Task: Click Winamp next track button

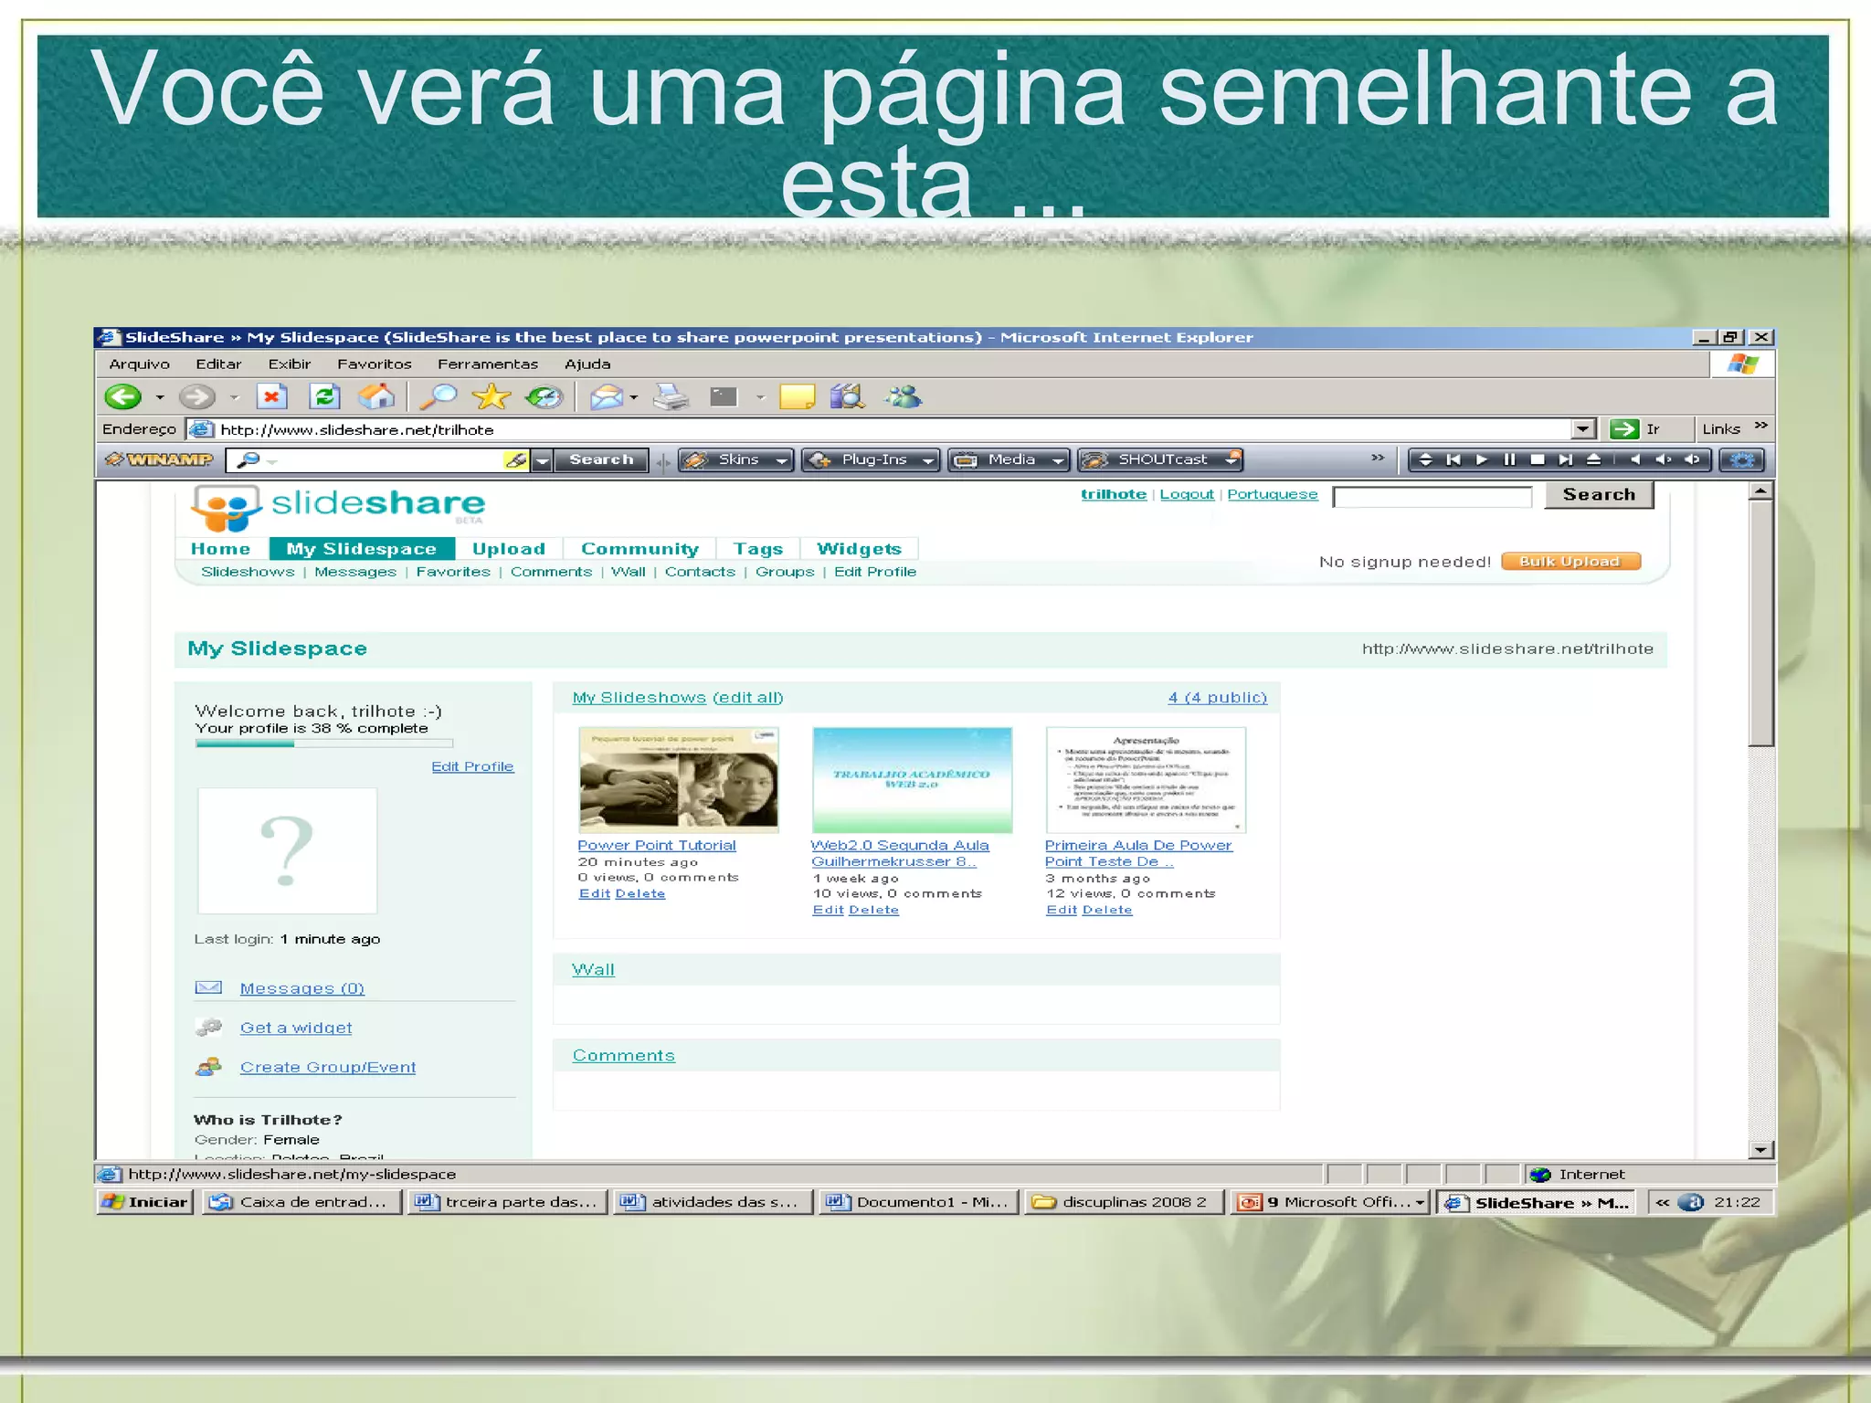Action: point(1565,459)
